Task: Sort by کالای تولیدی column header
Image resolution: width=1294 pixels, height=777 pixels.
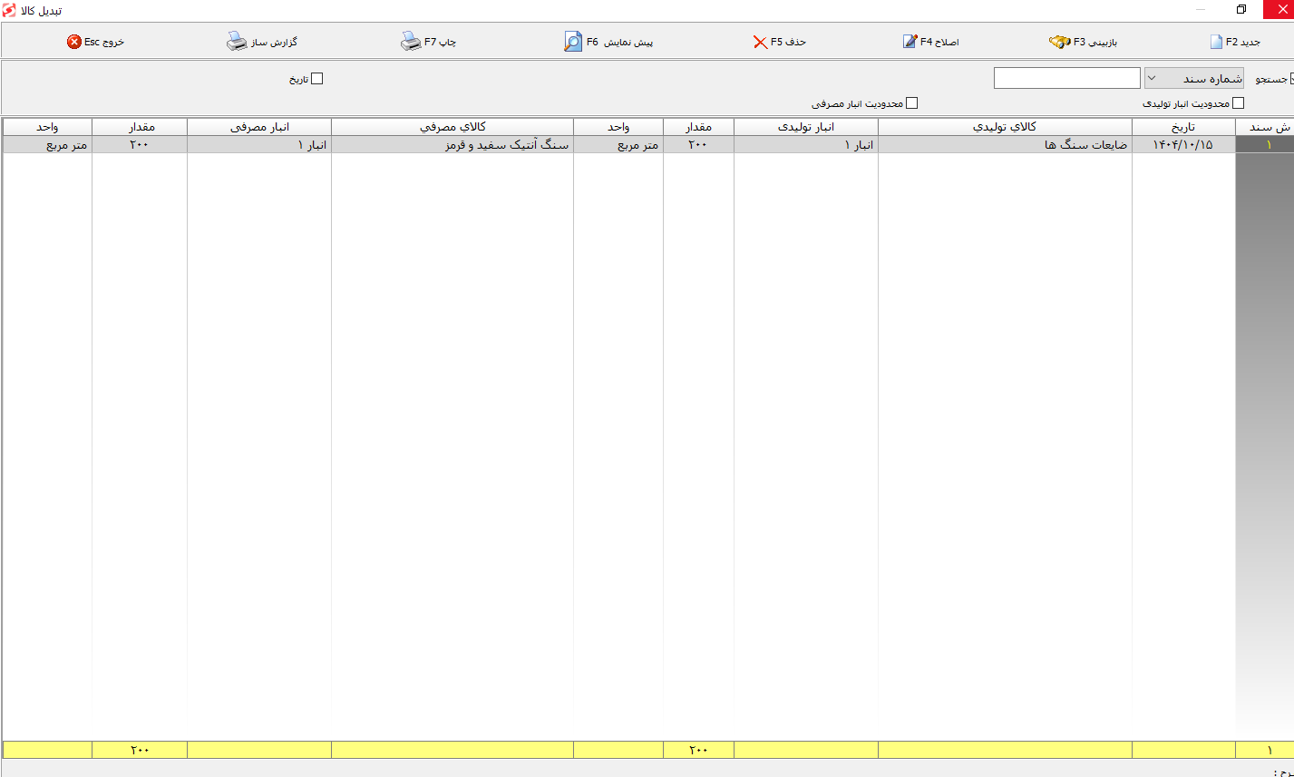Action: (1005, 127)
